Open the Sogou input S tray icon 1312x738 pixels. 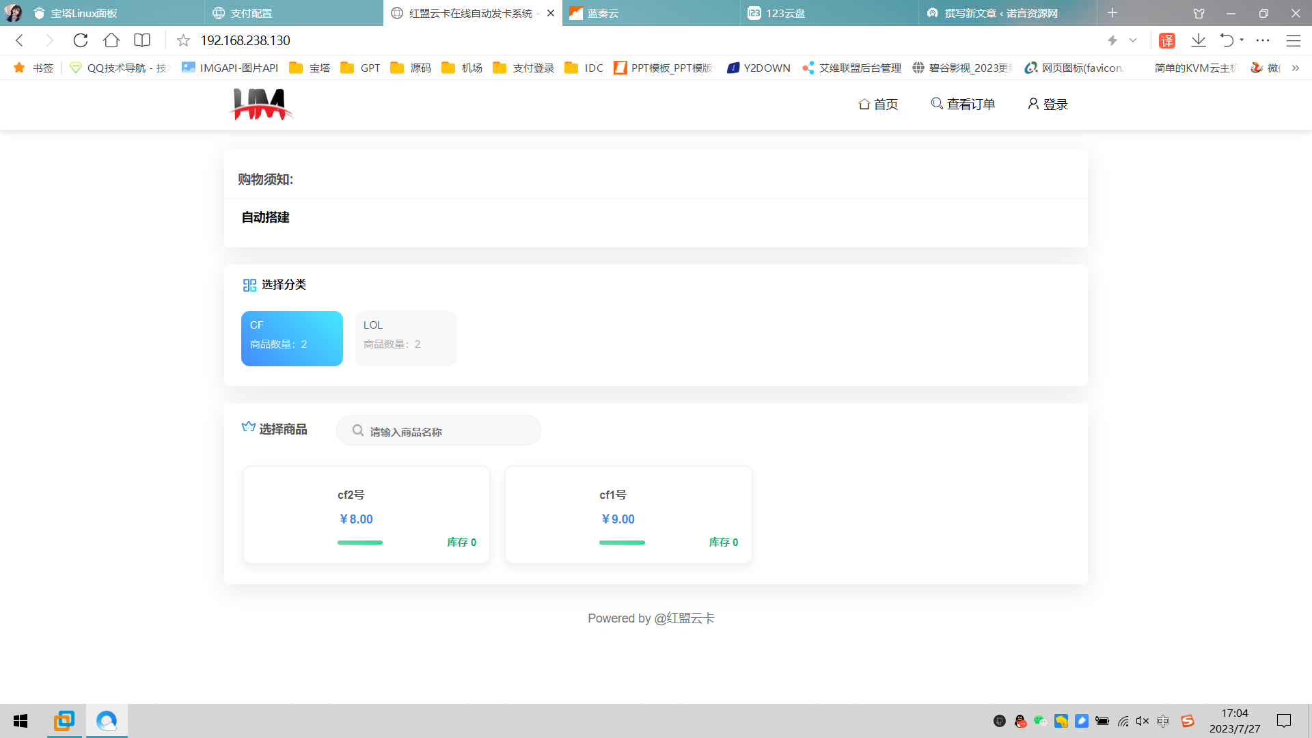[1188, 721]
